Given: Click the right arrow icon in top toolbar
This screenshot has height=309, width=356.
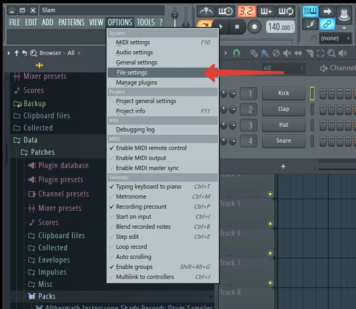Looking at the screenshot, I should click(327, 11).
